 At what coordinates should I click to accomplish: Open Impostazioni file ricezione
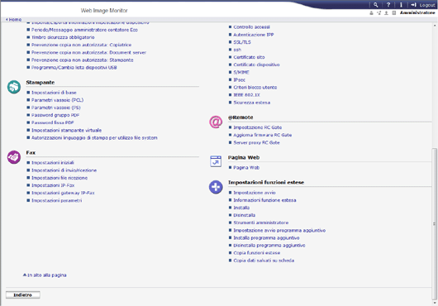click(x=60, y=178)
